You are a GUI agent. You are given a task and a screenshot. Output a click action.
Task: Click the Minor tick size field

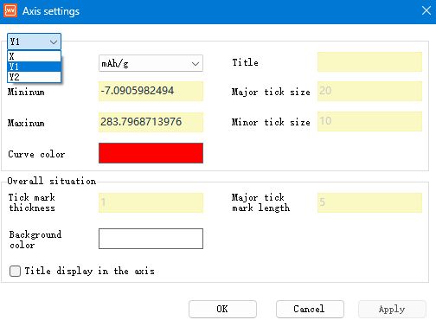point(369,121)
